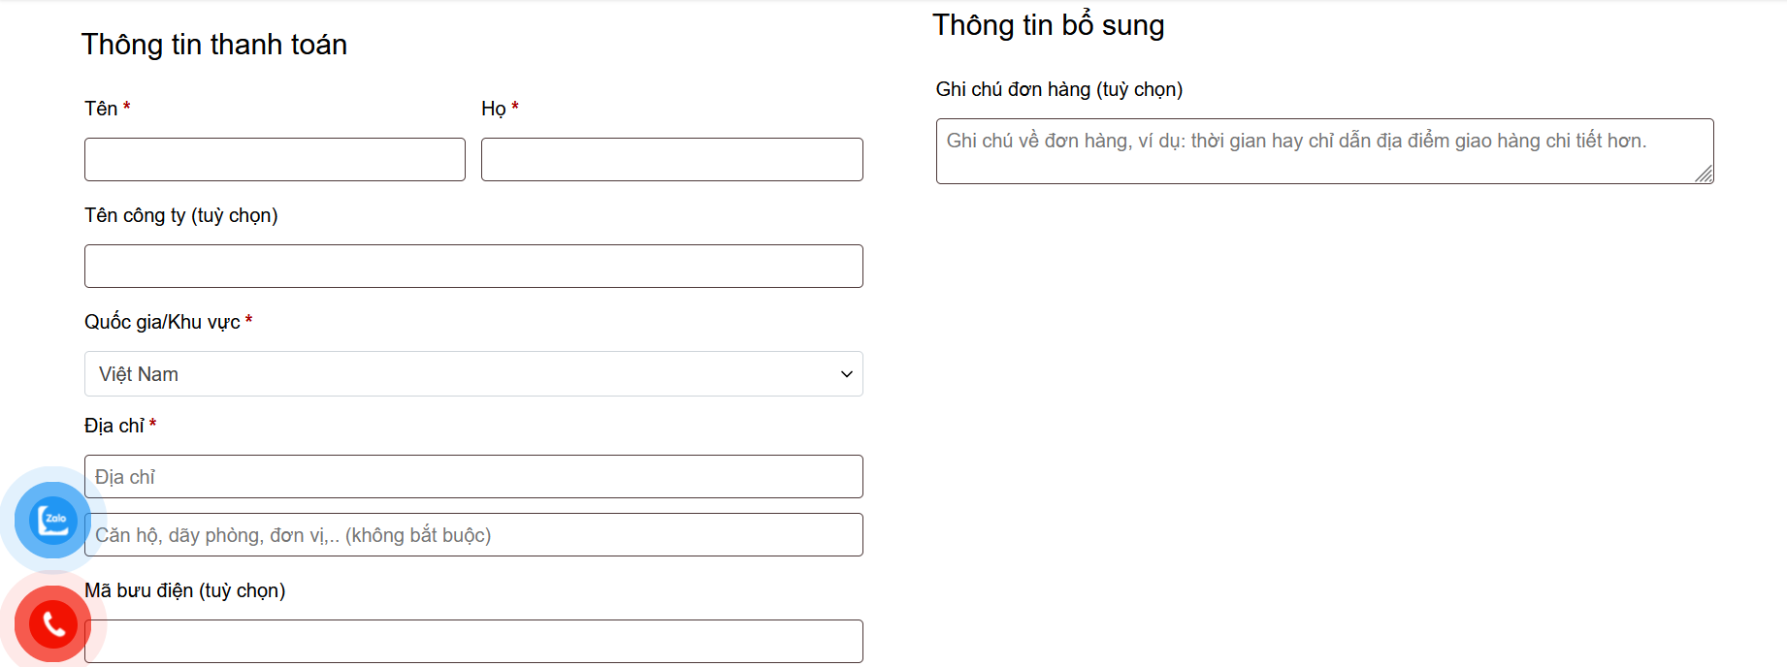The width and height of the screenshot is (1787, 667).
Task: Click the order notes textarea
Action: [x=1323, y=151]
